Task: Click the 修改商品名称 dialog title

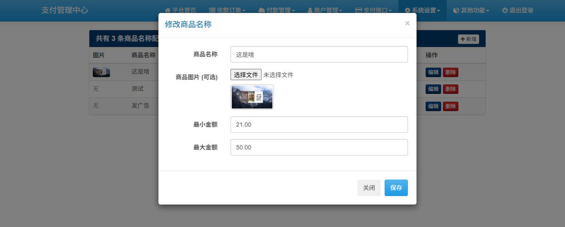Action: [188, 24]
